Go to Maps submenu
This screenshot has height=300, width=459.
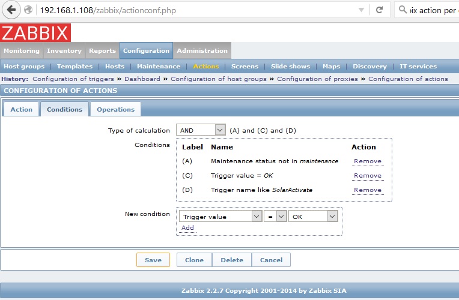click(332, 67)
